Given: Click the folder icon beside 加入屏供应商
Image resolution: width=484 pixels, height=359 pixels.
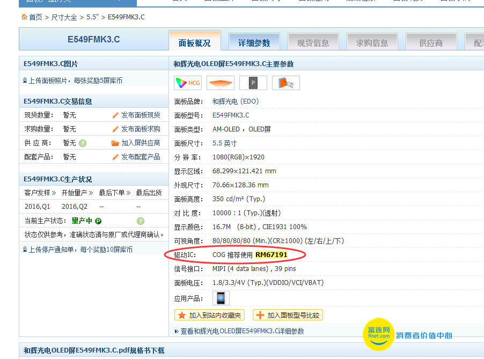Looking at the screenshot, I should [x=115, y=143].
